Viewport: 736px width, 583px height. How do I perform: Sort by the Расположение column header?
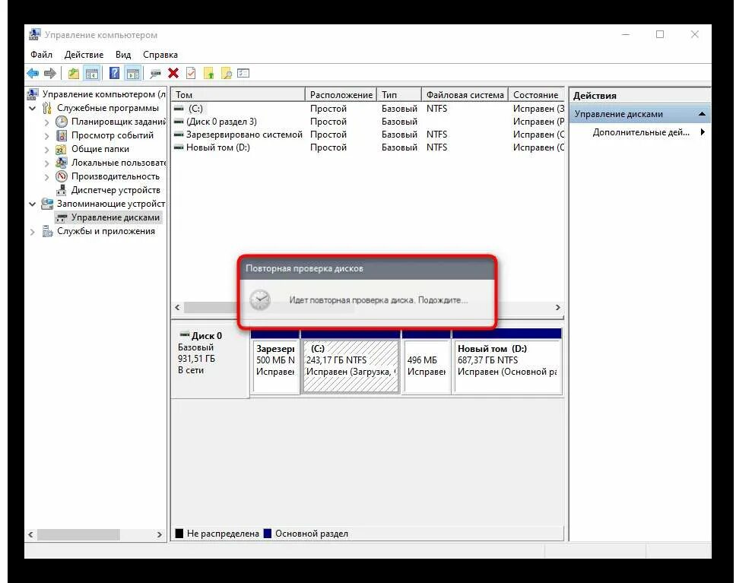tap(341, 95)
